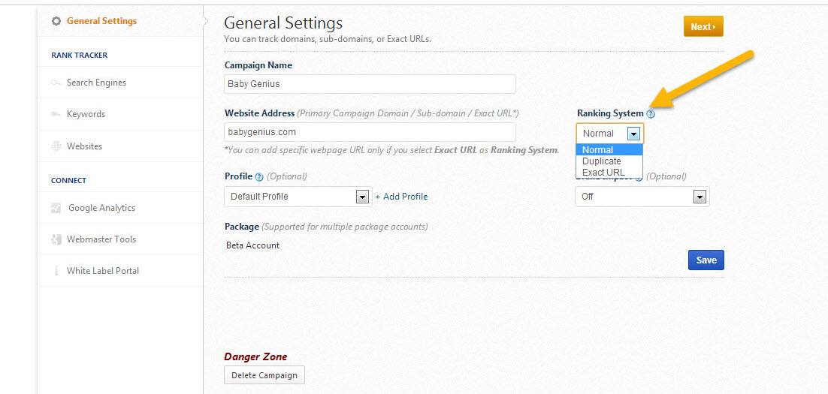Screen dimensions: 828x394
Task: Click the + Add Profile link
Action: [401, 197]
